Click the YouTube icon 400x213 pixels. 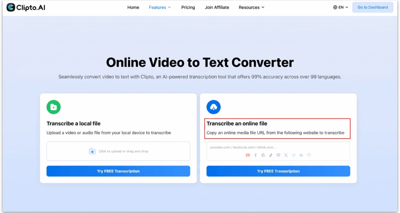[x=248, y=155]
